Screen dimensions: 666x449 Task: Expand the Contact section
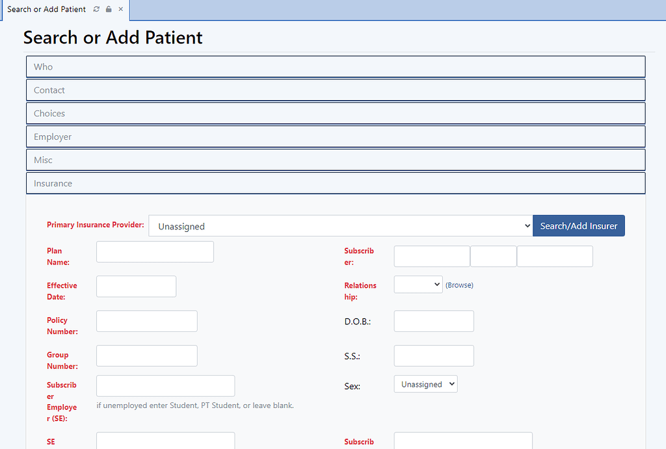(336, 90)
